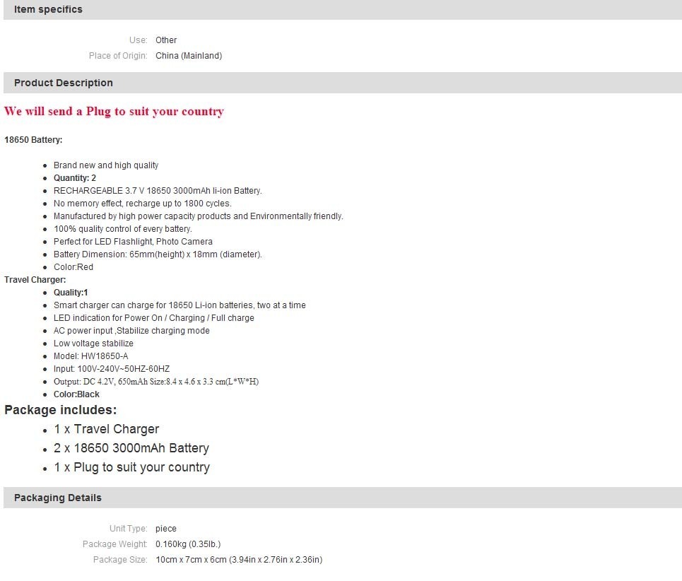Click '1 x Travel Charger' package item

point(107,429)
